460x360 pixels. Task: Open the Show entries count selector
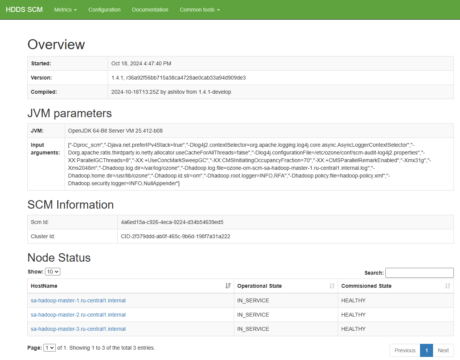point(53,272)
